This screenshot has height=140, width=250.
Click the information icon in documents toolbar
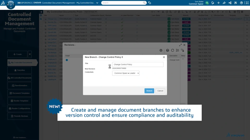(x=242, y=12)
